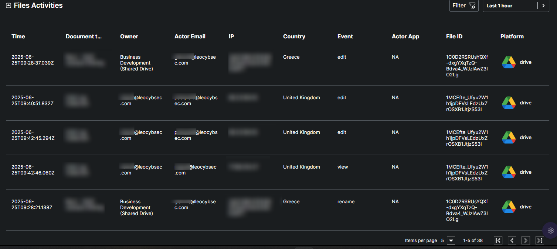The image size is (557, 249).
Task: Click the Drive icon in the view row
Action: click(509, 172)
